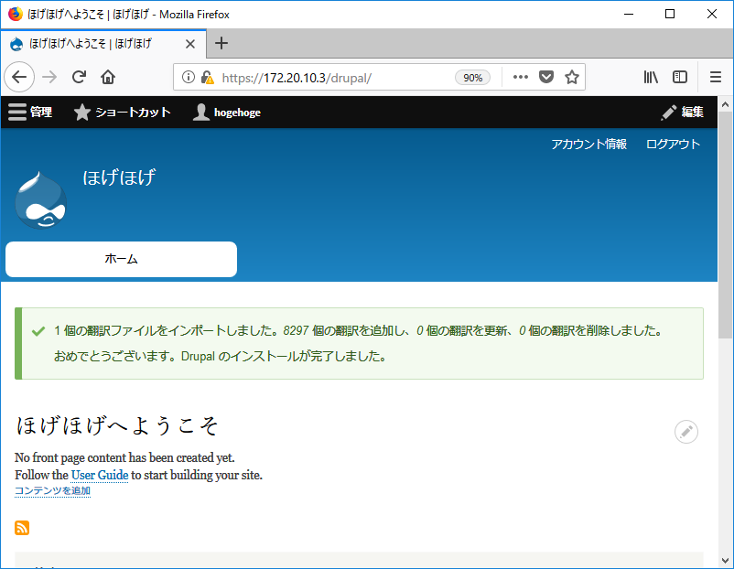The width and height of the screenshot is (734, 569).
Task: Click the コンテンツを追加 link
Action: (52, 491)
